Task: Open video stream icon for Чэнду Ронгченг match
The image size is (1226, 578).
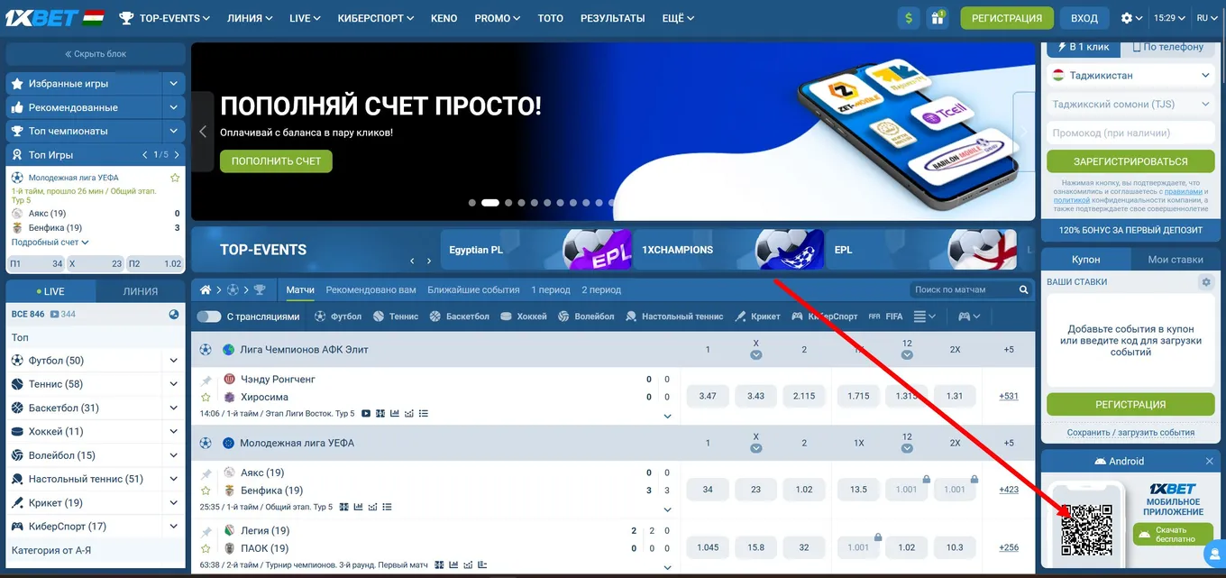Action: 366,414
